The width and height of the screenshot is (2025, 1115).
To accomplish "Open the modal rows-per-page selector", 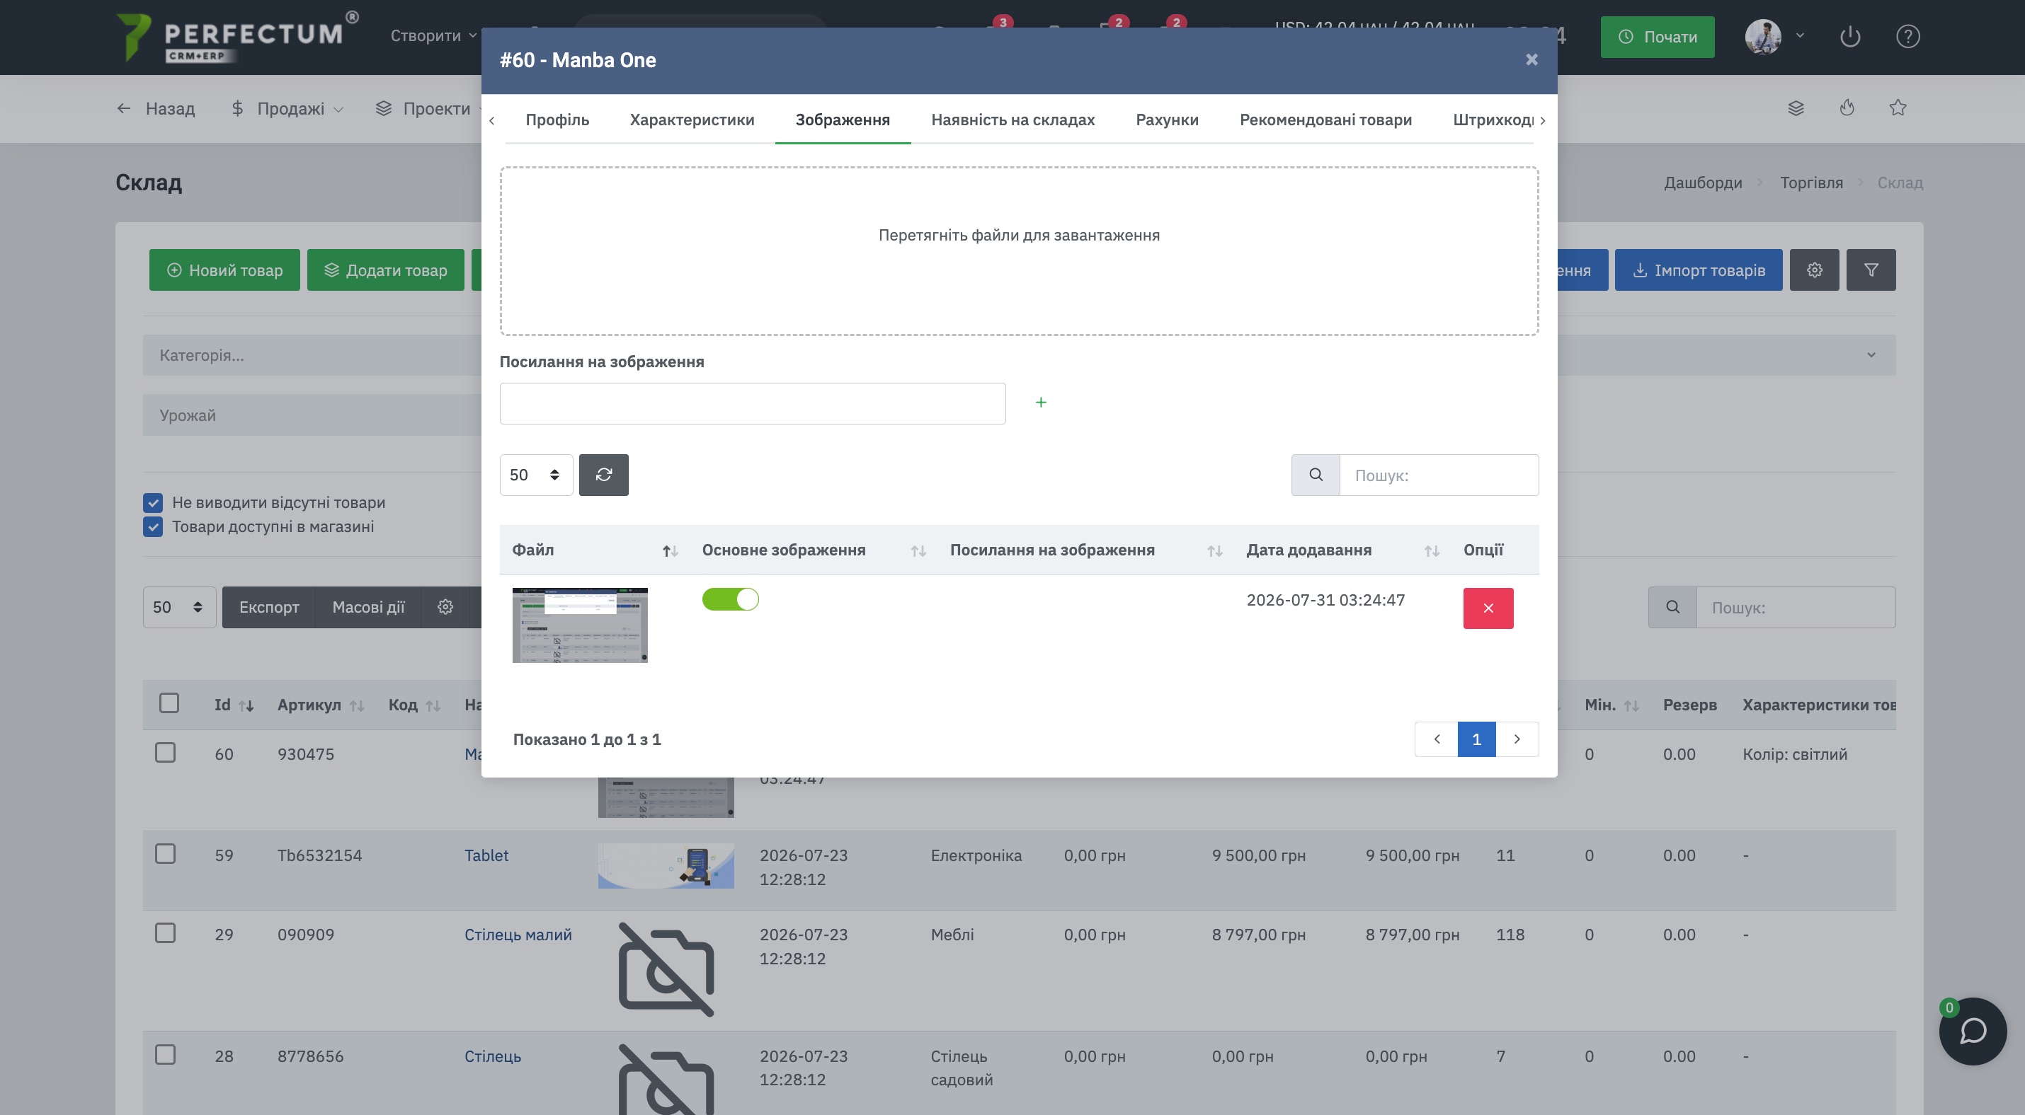I will pyautogui.click(x=536, y=475).
